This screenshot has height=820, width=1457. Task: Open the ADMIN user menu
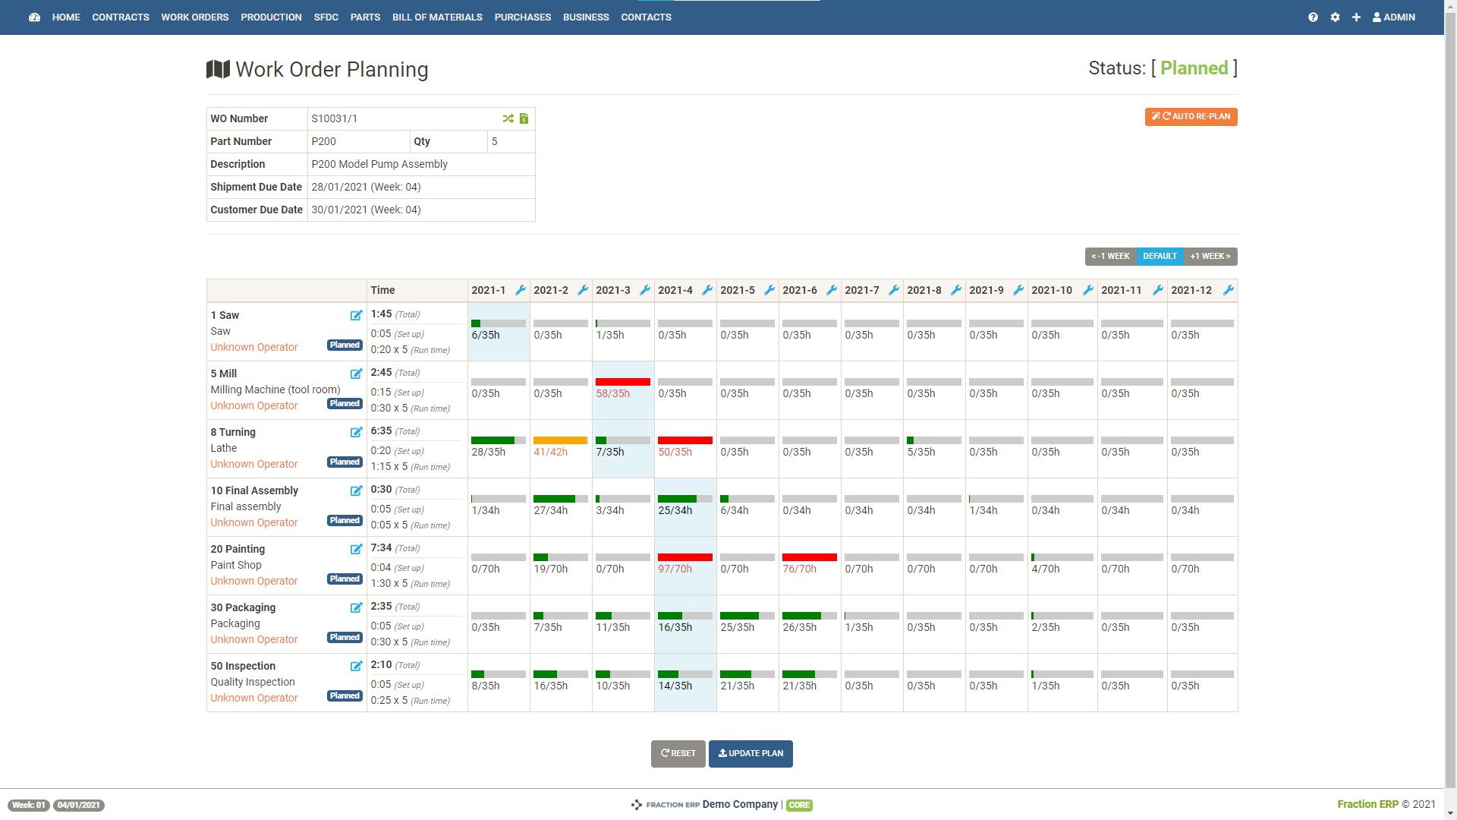(1393, 17)
